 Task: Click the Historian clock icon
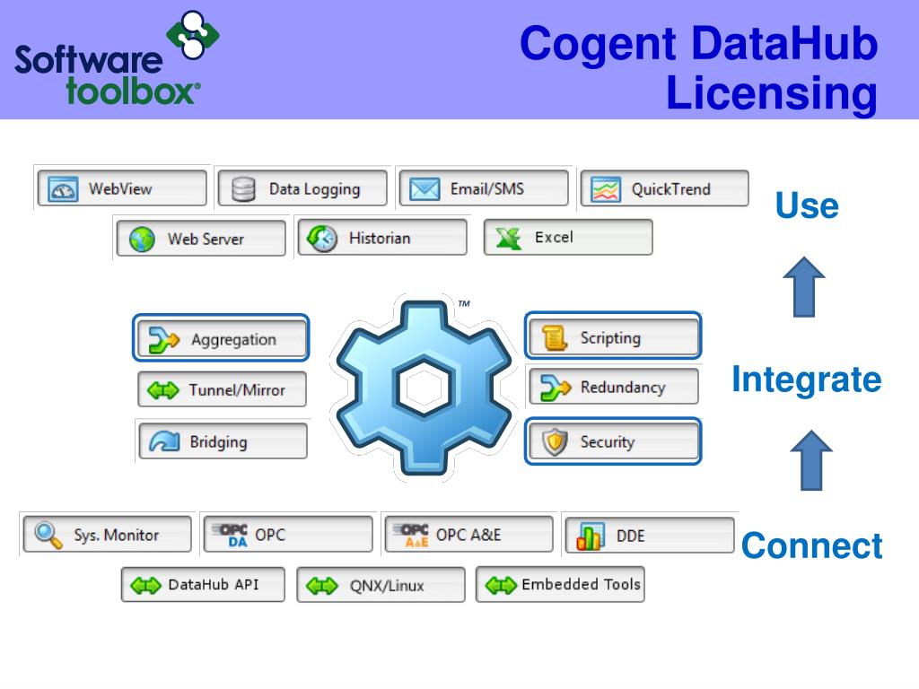tap(322, 239)
